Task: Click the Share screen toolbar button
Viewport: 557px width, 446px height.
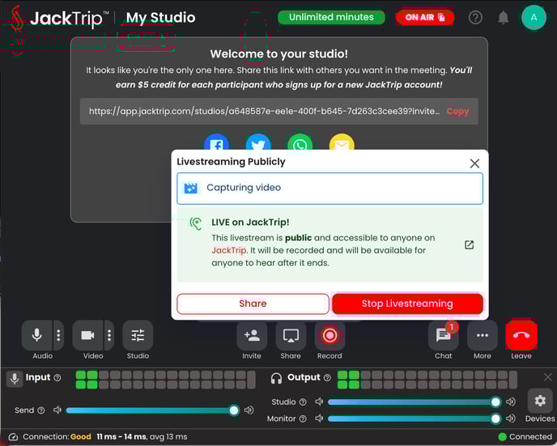Action: click(x=291, y=335)
